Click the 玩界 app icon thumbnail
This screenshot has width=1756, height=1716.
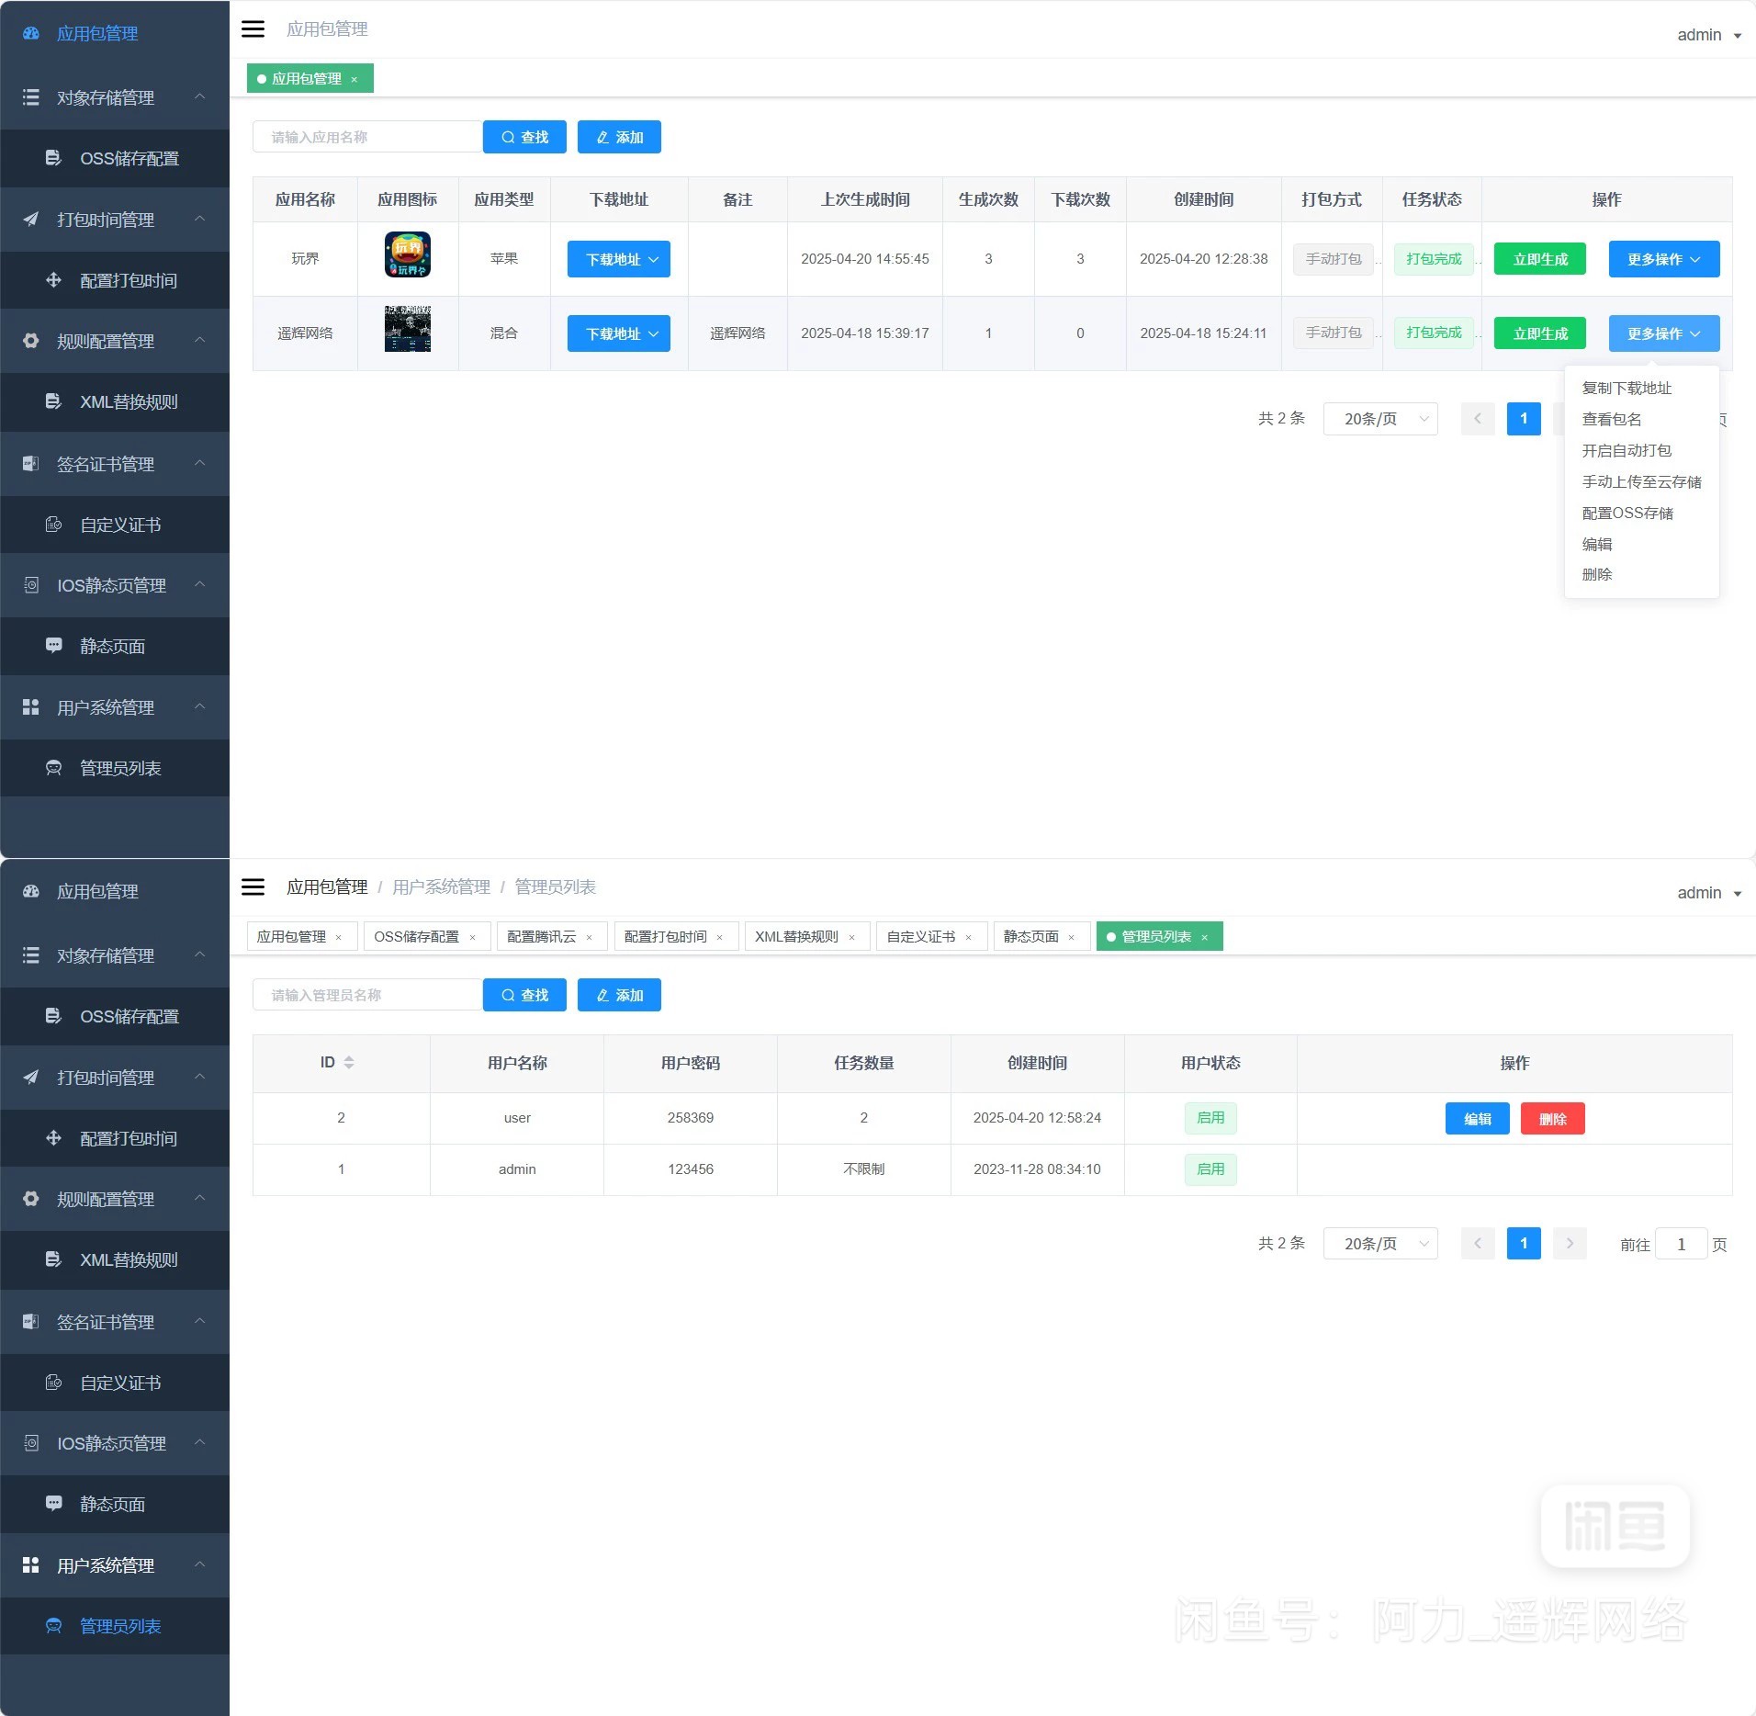(408, 255)
